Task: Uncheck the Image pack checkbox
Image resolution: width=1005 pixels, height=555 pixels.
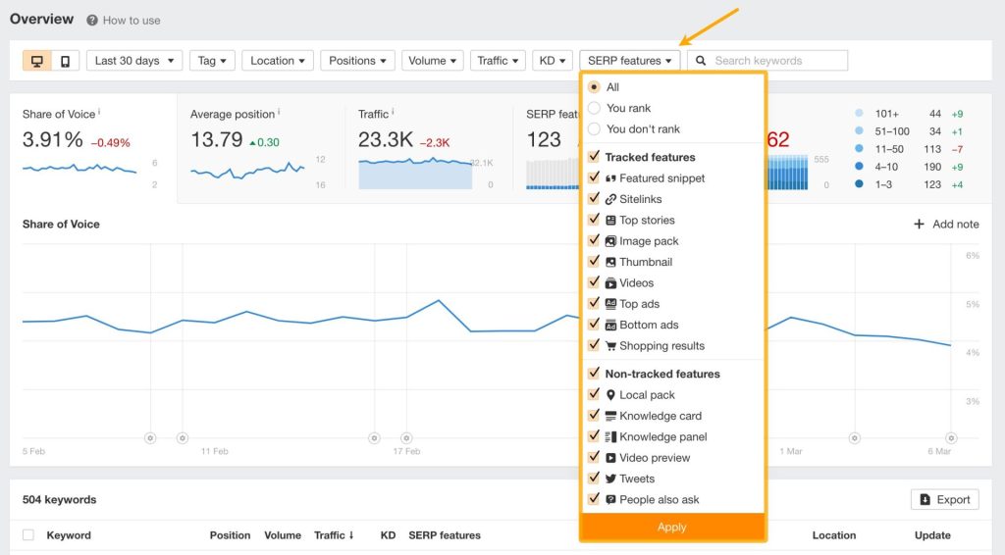Action: click(x=594, y=240)
